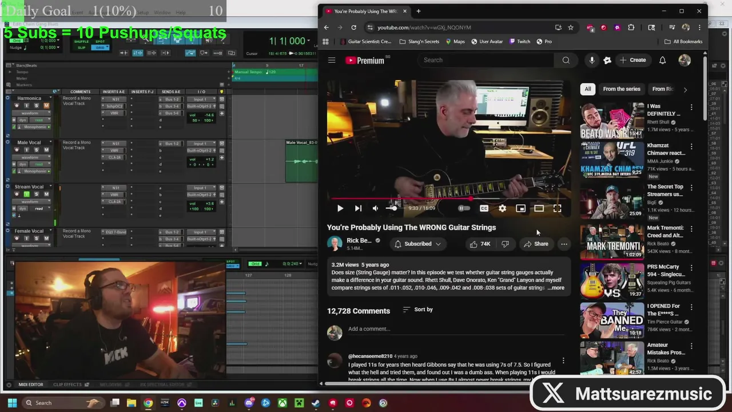
Task: Open Windows Start menu
Action: click(x=11, y=403)
